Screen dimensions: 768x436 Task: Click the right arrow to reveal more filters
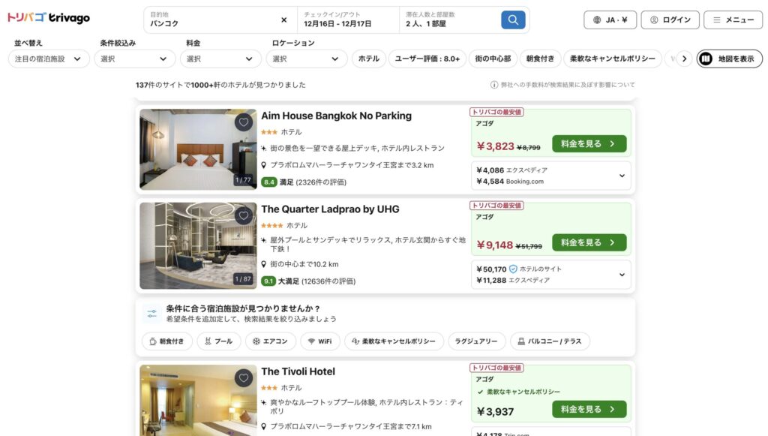coord(684,58)
